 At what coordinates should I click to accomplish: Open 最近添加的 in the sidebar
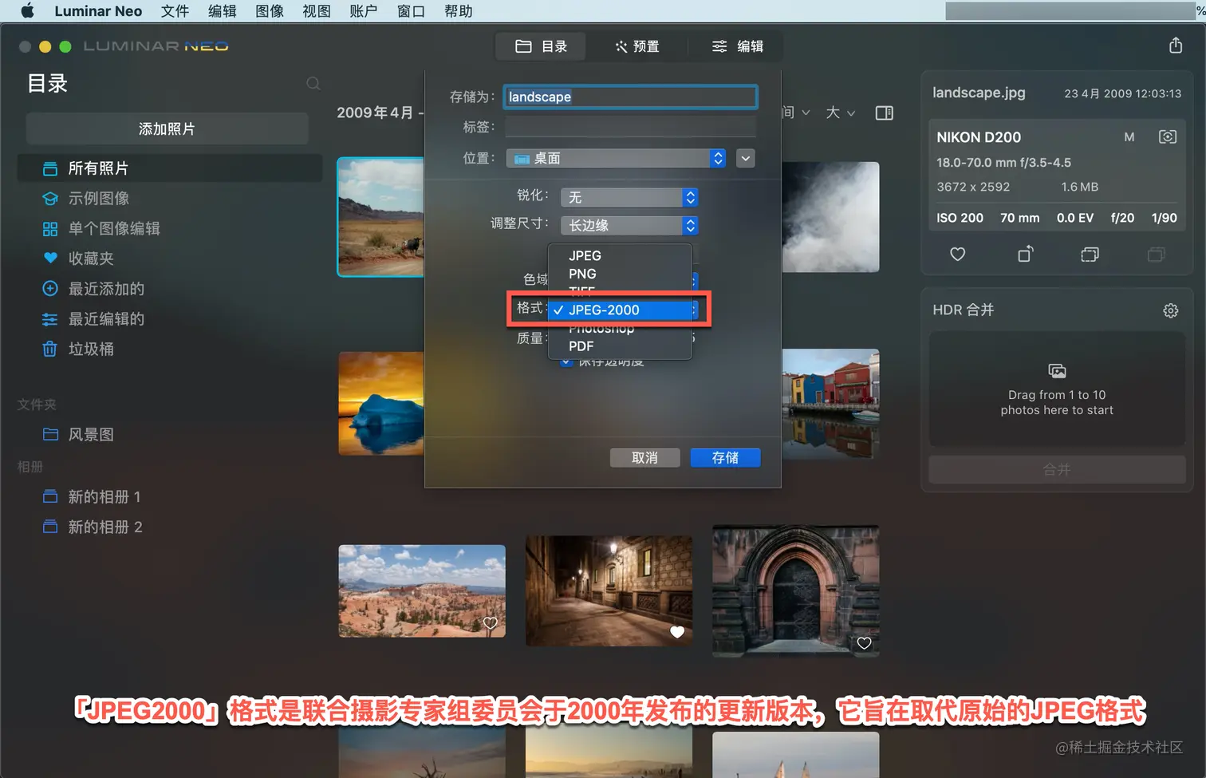click(x=169, y=289)
